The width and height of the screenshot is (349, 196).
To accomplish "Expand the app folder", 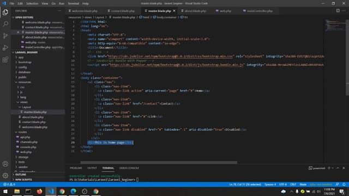I will click(21, 57).
